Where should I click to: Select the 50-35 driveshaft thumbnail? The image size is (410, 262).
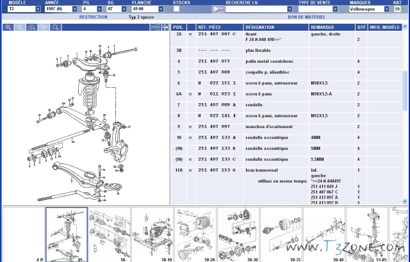pyautogui.click(x=281, y=232)
